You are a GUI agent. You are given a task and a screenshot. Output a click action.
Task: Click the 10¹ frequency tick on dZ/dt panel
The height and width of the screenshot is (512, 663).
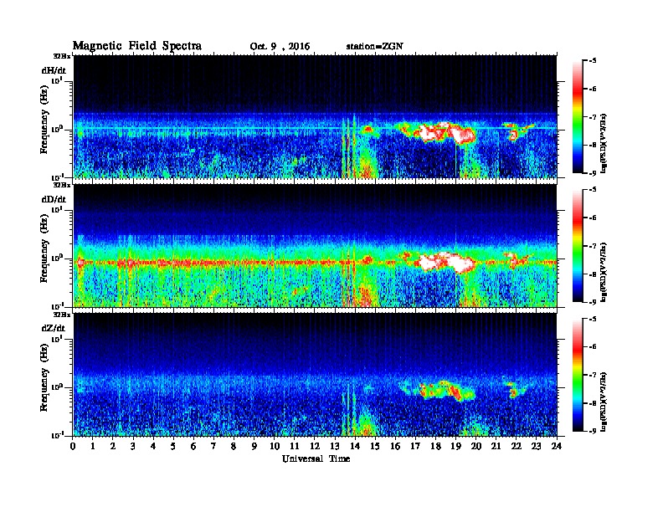pyautogui.click(x=57, y=339)
